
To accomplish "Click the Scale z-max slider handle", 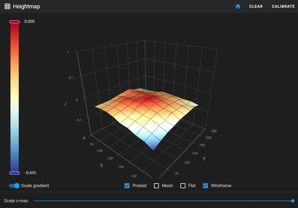I will (292, 201).
